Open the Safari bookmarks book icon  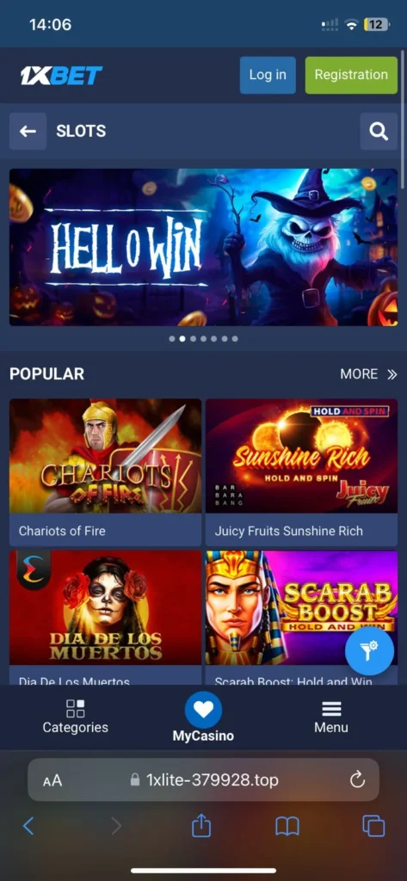pyautogui.click(x=287, y=826)
